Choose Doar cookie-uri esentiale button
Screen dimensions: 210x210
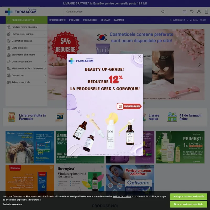point(188,204)
